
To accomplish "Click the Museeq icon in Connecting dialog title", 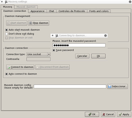I will 57,36.
